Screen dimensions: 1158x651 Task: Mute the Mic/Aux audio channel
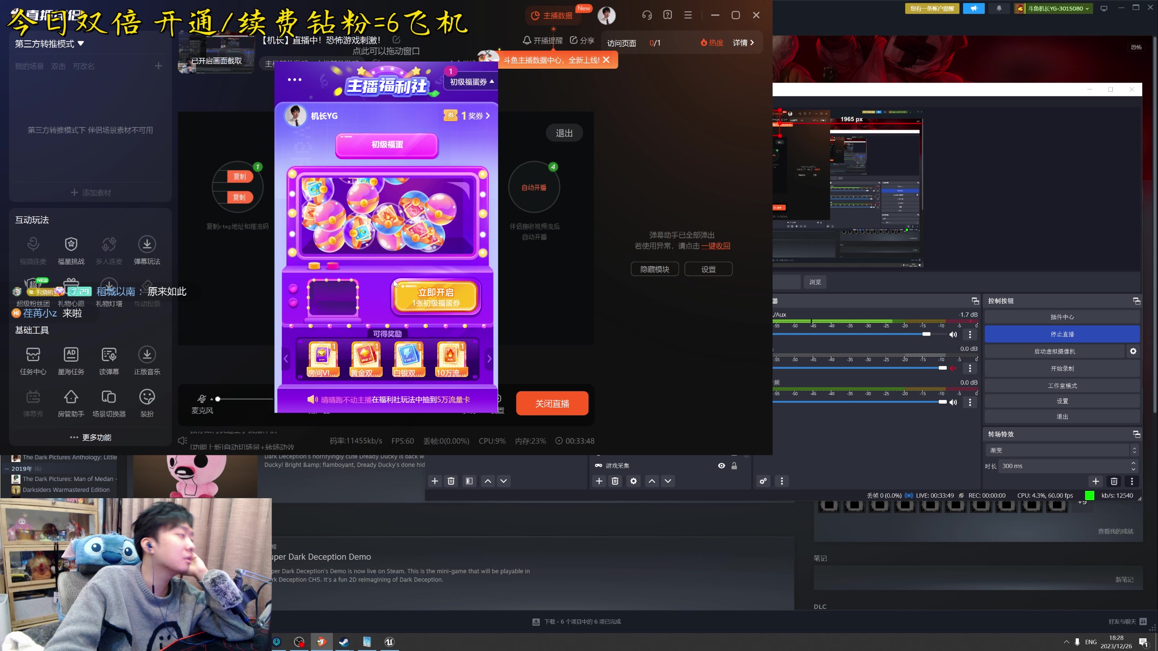(954, 335)
